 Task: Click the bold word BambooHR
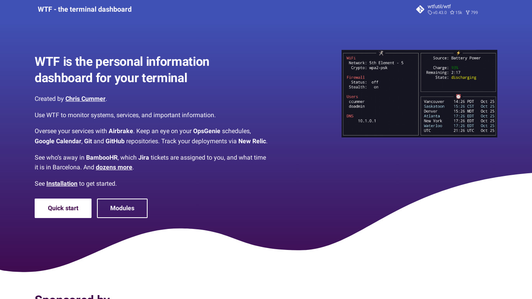pyautogui.click(x=102, y=158)
